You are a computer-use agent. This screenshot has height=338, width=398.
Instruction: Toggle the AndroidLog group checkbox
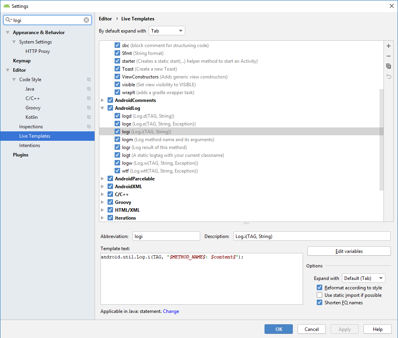pyautogui.click(x=110, y=108)
